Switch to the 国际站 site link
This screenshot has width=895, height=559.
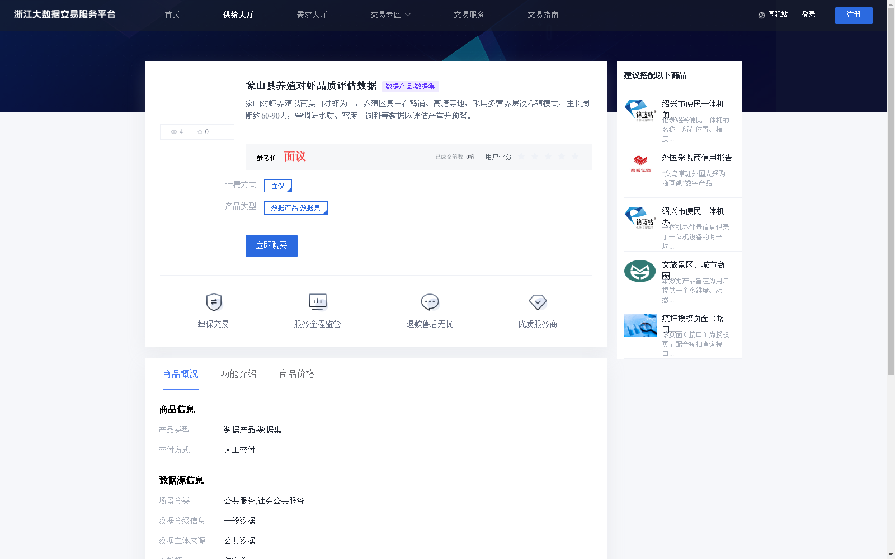pos(778,15)
